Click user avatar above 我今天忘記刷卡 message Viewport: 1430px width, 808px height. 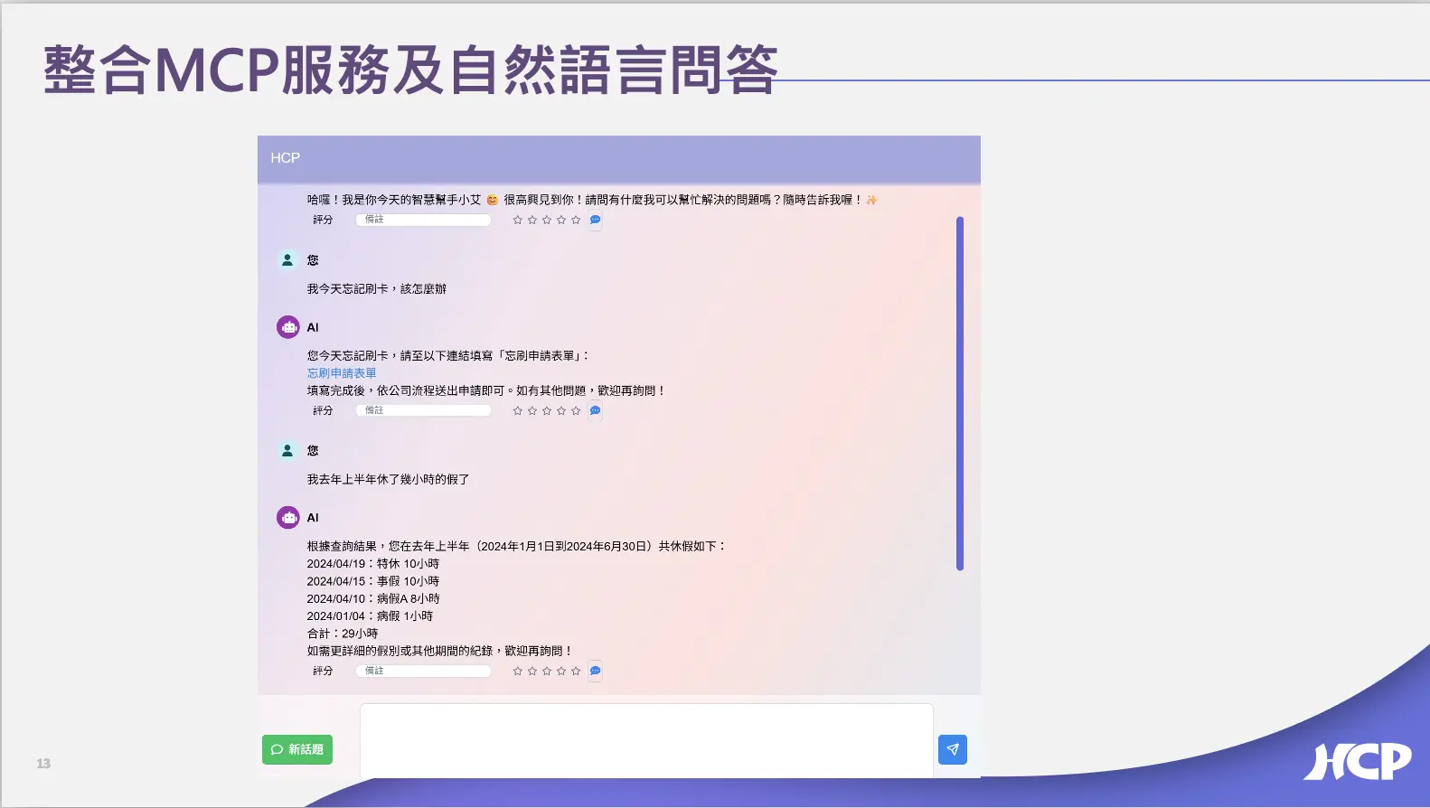287,260
